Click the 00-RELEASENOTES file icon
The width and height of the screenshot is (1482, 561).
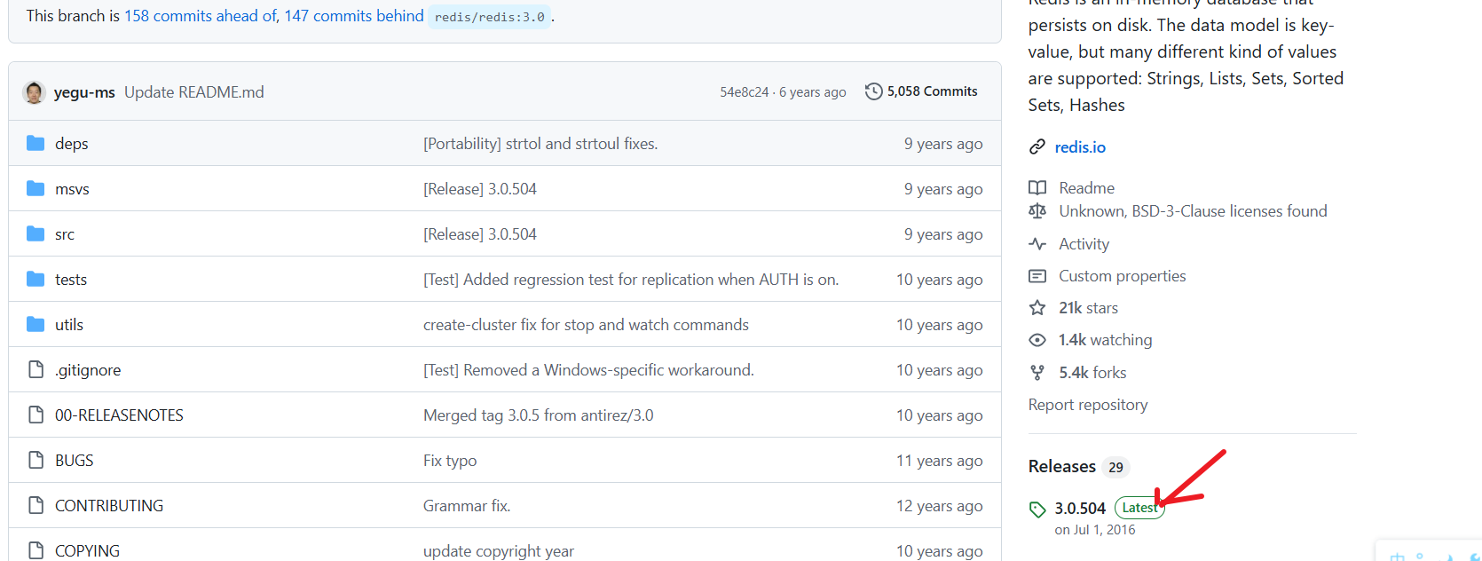tap(35, 415)
